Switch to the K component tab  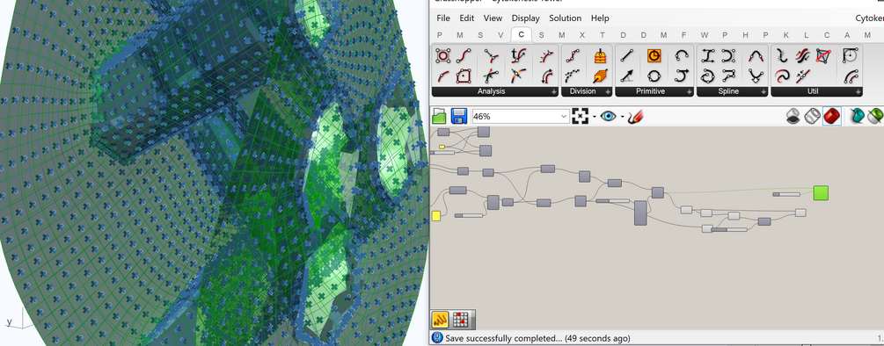click(785, 35)
